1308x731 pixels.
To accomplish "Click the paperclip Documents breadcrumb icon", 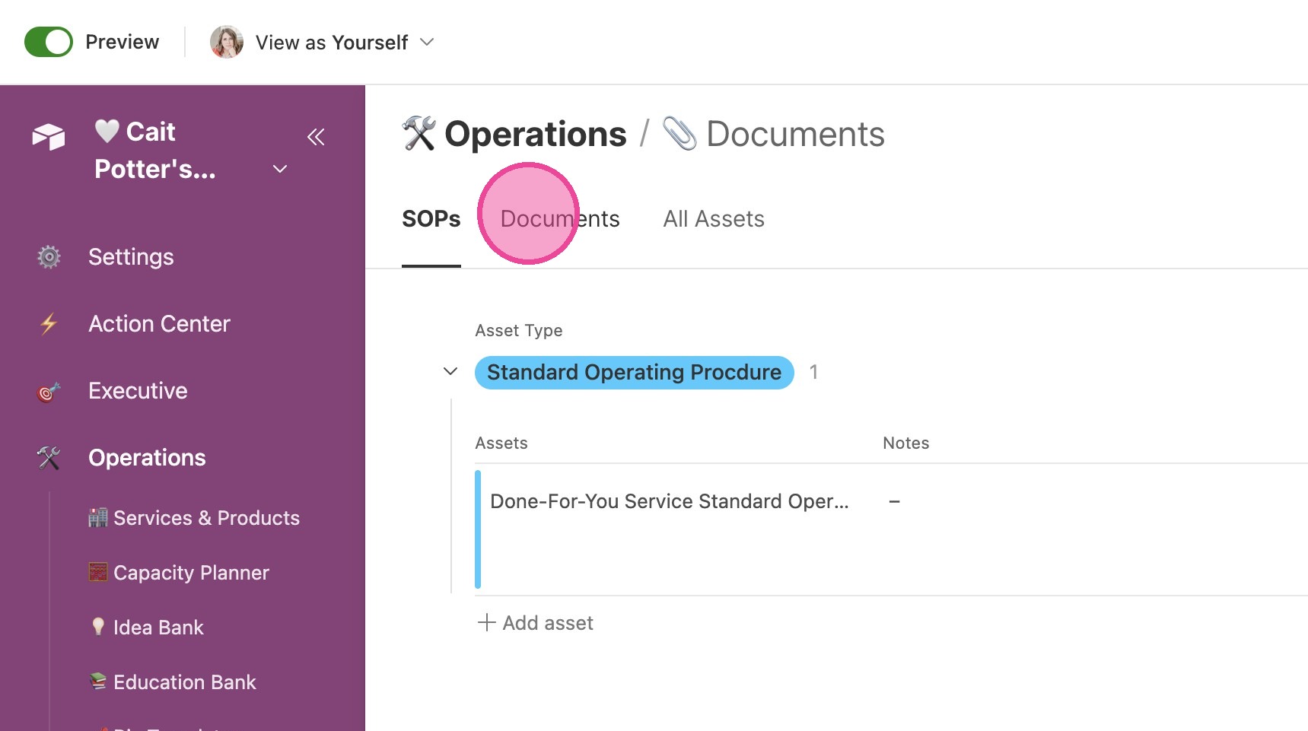I will coord(679,134).
